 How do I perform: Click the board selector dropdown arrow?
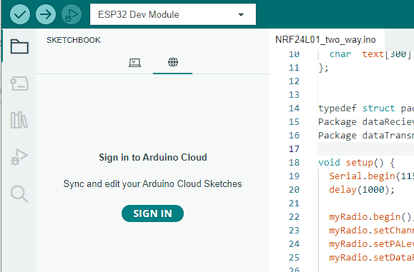(x=241, y=15)
